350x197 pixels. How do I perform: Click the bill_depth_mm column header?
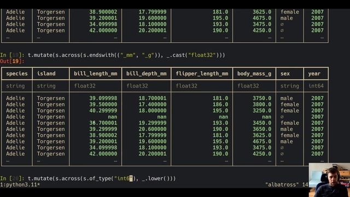coord(147,74)
